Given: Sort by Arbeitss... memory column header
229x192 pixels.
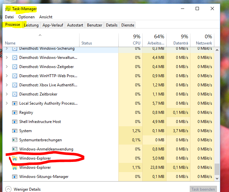Looking at the screenshot, I should coord(154,40).
